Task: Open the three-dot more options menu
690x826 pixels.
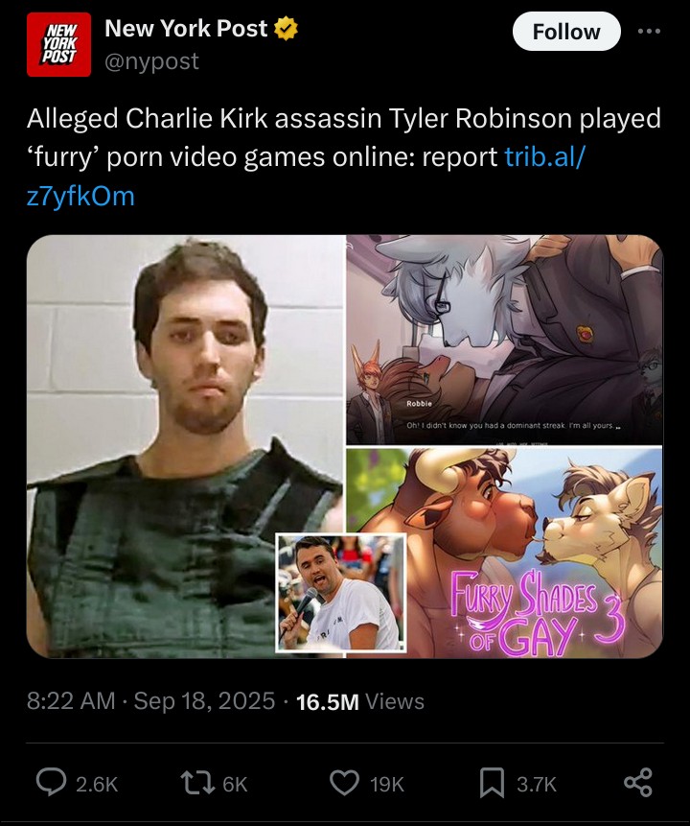Action: (649, 31)
